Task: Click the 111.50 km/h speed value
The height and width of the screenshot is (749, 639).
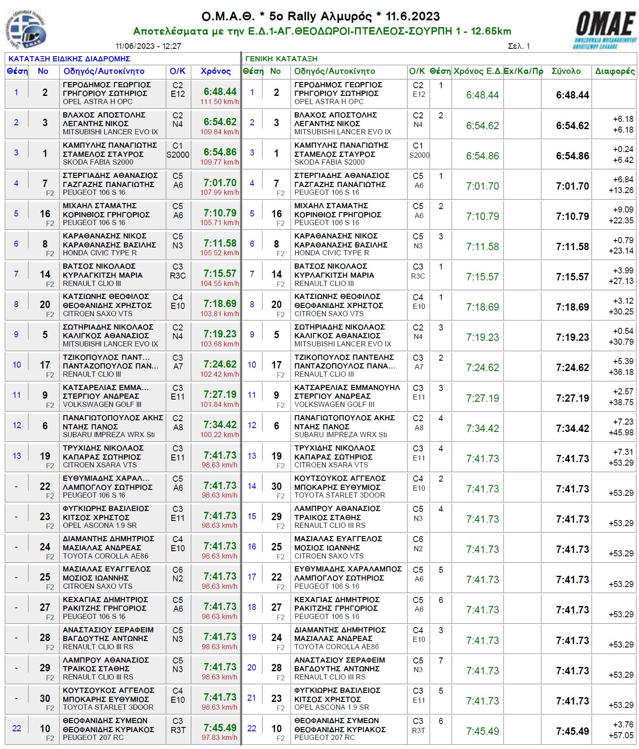Action: click(219, 102)
